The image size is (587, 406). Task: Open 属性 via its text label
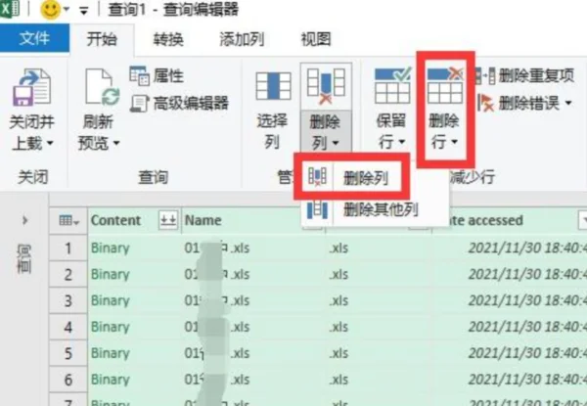coord(168,76)
